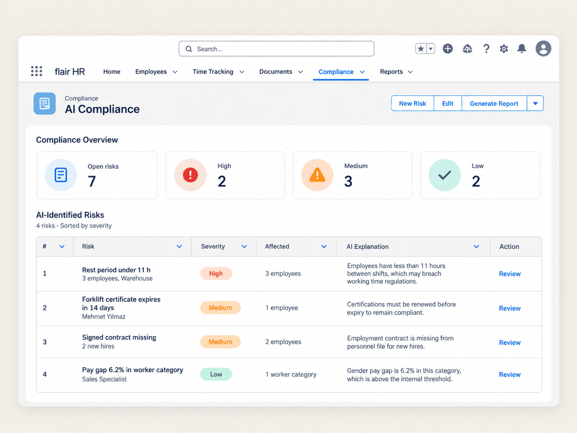
Task: Expand the Employees tab chevron
Action: coord(175,72)
